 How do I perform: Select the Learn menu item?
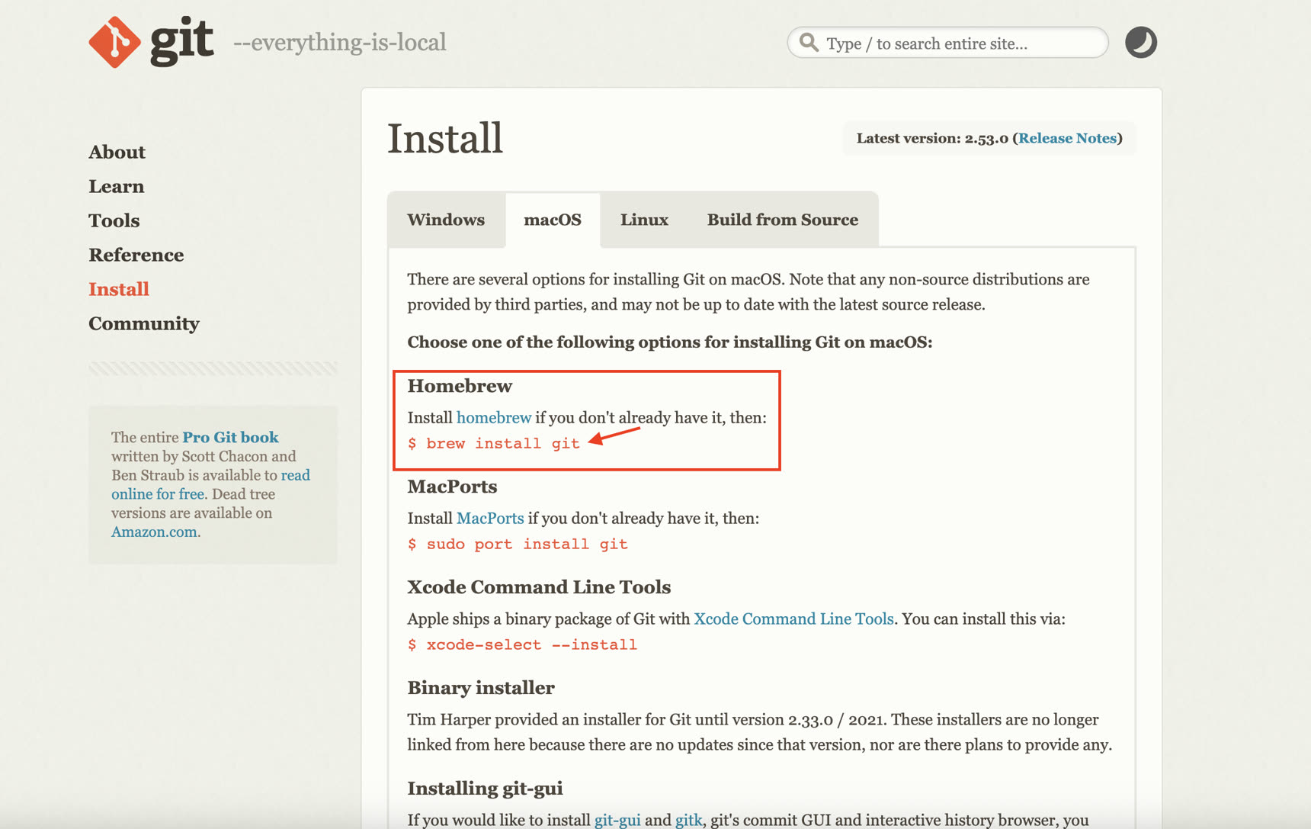(116, 186)
